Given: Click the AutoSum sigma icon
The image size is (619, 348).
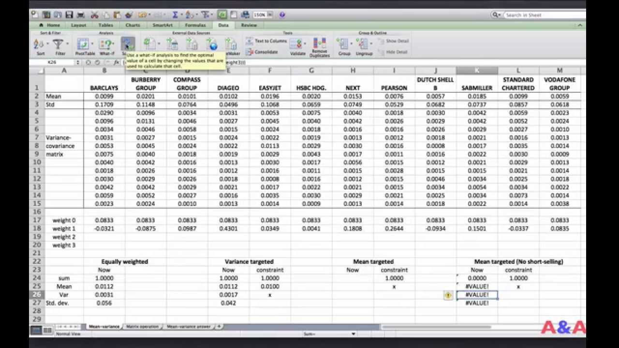Looking at the screenshot, I should [175, 15].
